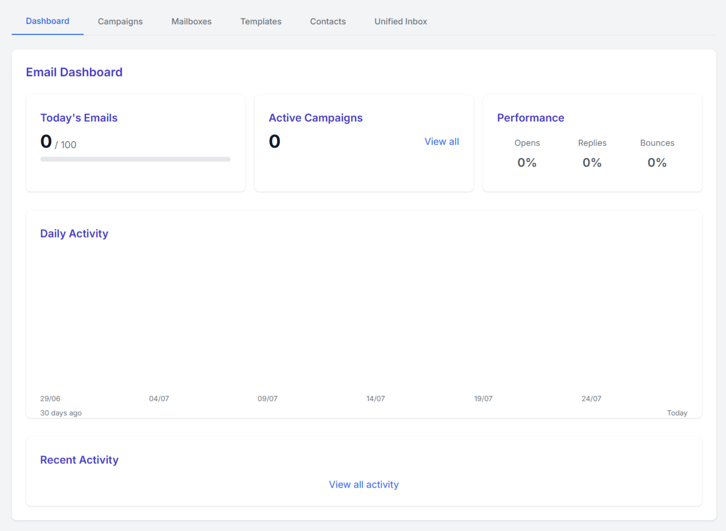726x531 pixels.
Task: Open the Templates tab
Action: [x=261, y=21]
